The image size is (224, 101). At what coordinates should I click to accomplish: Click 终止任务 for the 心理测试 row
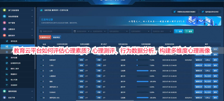point(207,76)
